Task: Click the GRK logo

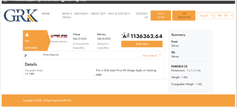Action: pyautogui.click(x=21, y=16)
